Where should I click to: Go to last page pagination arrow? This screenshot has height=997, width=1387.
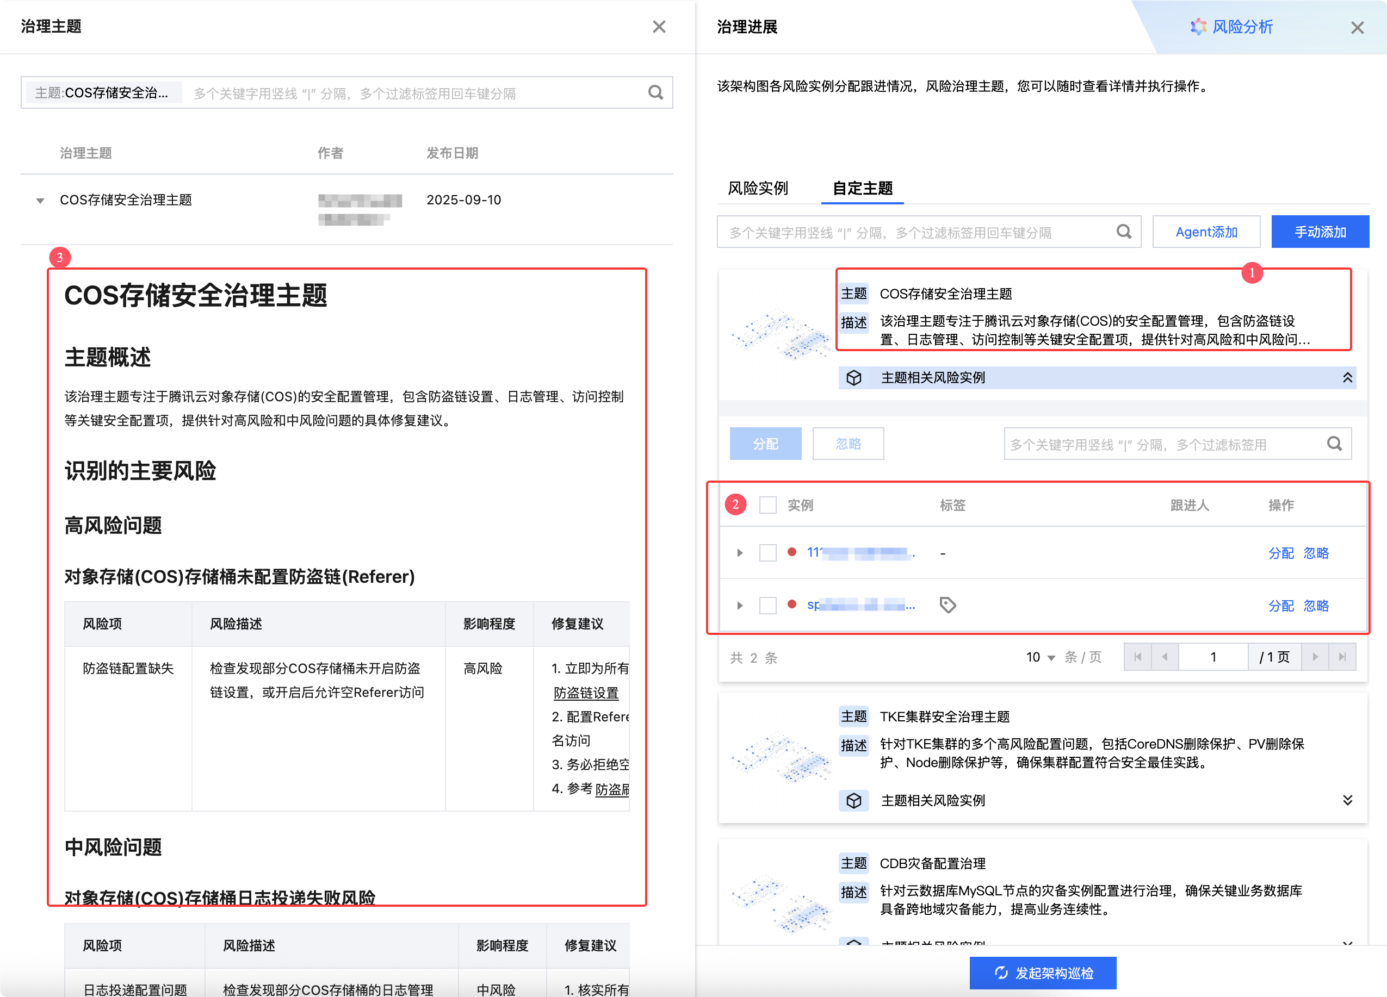point(1342,657)
